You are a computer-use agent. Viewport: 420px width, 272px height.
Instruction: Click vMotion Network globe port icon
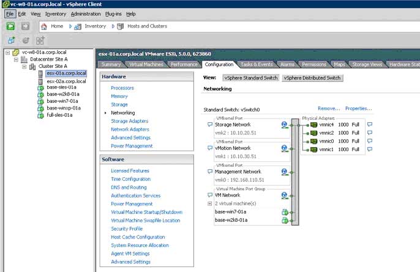(285, 149)
